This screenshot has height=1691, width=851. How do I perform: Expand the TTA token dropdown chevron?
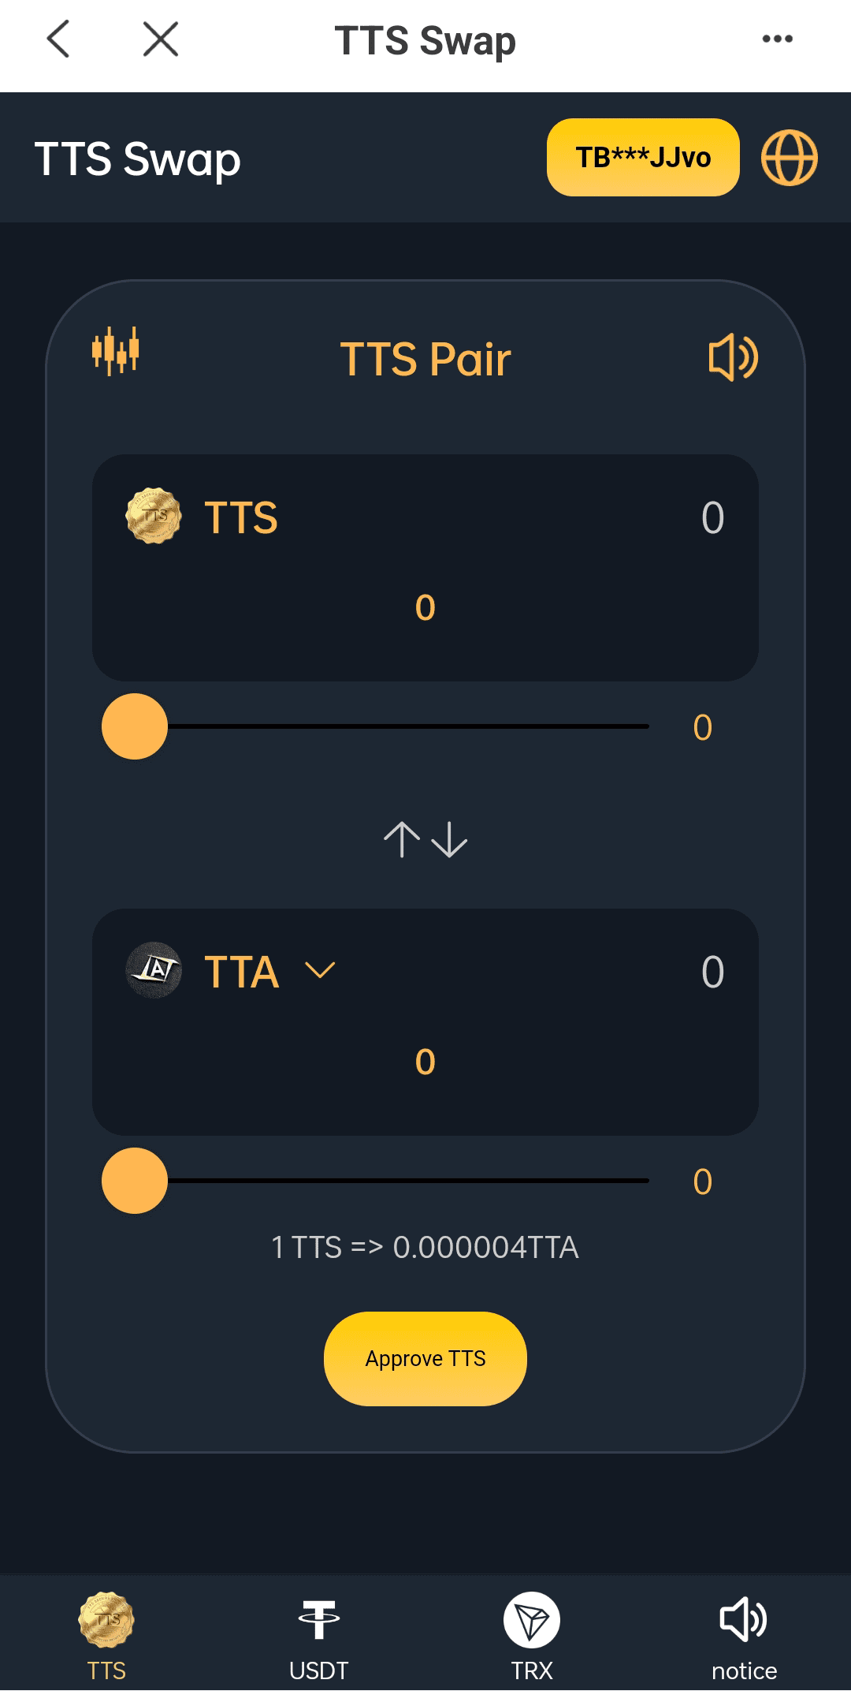(320, 970)
